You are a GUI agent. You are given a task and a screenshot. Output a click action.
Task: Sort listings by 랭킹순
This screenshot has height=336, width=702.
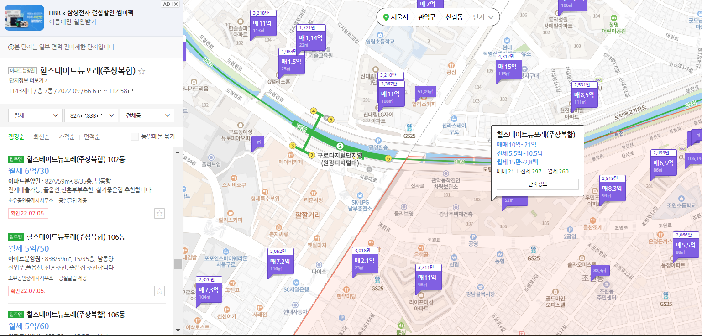point(17,136)
